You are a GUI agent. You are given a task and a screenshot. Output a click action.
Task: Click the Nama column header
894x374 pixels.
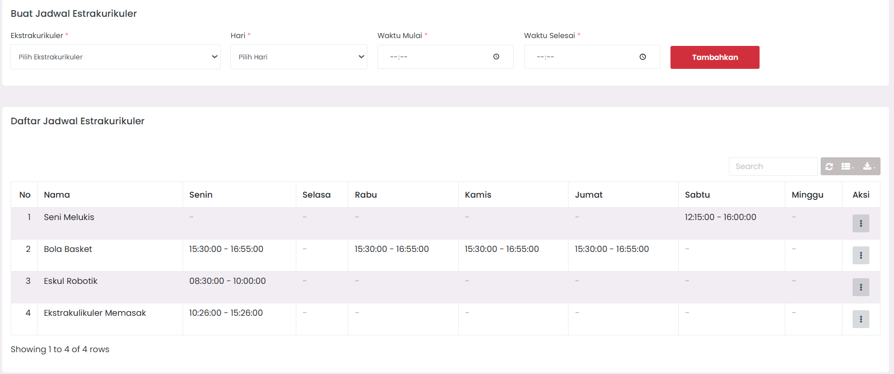coord(57,195)
